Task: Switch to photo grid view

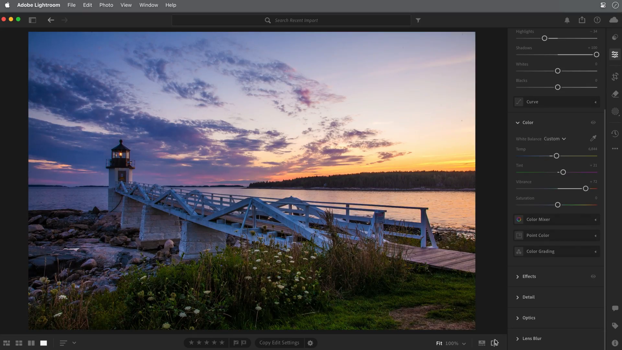Action: click(x=6, y=343)
